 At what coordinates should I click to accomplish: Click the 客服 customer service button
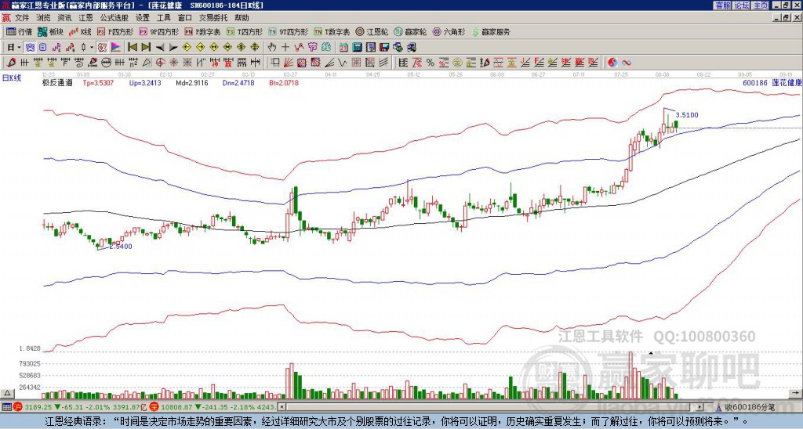coord(723,5)
